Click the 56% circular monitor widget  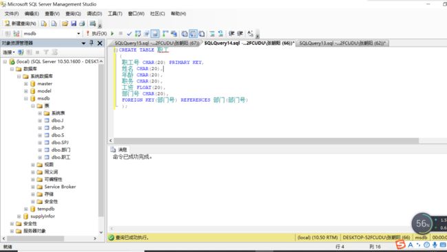point(422,224)
